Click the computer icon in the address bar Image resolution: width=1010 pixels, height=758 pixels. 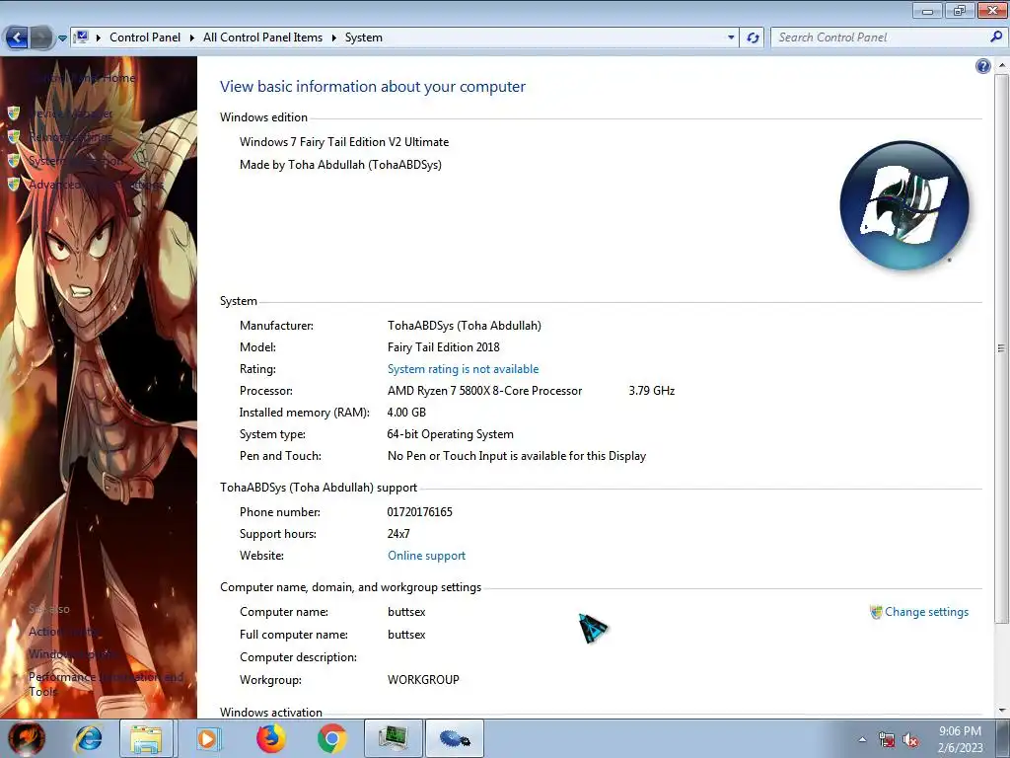[x=81, y=38]
